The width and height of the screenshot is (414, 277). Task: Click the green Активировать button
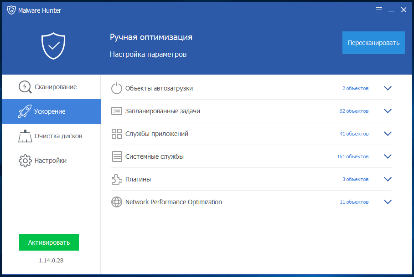[x=49, y=242]
